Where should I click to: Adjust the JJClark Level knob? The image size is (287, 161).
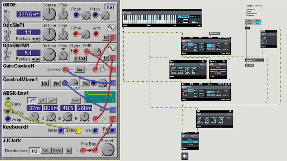click(x=108, y=150)
